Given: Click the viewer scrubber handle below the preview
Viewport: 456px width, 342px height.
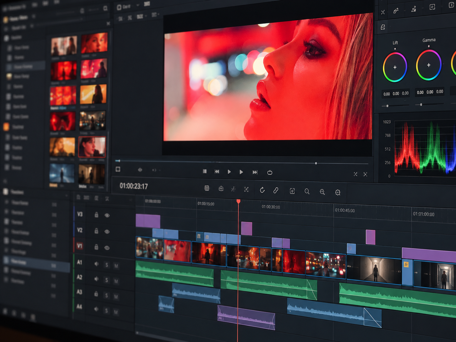Looking at the screenshot, I should pos(316,163).
